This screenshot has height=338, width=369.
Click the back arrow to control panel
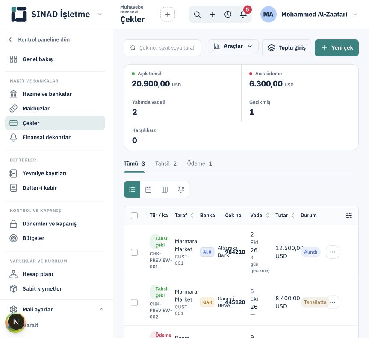coord(10,39)
